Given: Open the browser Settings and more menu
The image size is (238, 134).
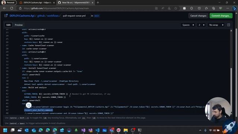Looking at the screenshot, I should pos(228,8).
